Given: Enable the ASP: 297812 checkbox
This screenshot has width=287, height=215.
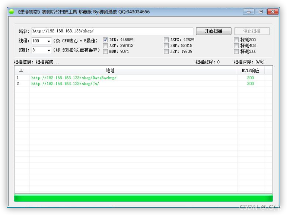Looking at the screenshot, I should tap(105, 45).
